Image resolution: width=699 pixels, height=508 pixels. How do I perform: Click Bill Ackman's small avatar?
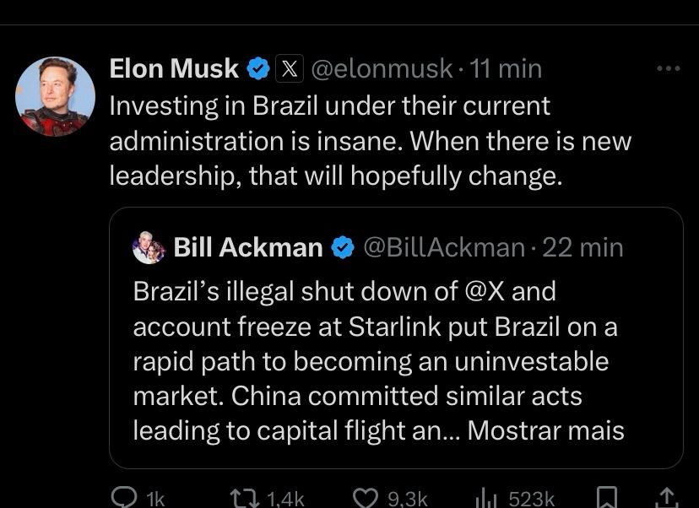[x=149, y=248]
